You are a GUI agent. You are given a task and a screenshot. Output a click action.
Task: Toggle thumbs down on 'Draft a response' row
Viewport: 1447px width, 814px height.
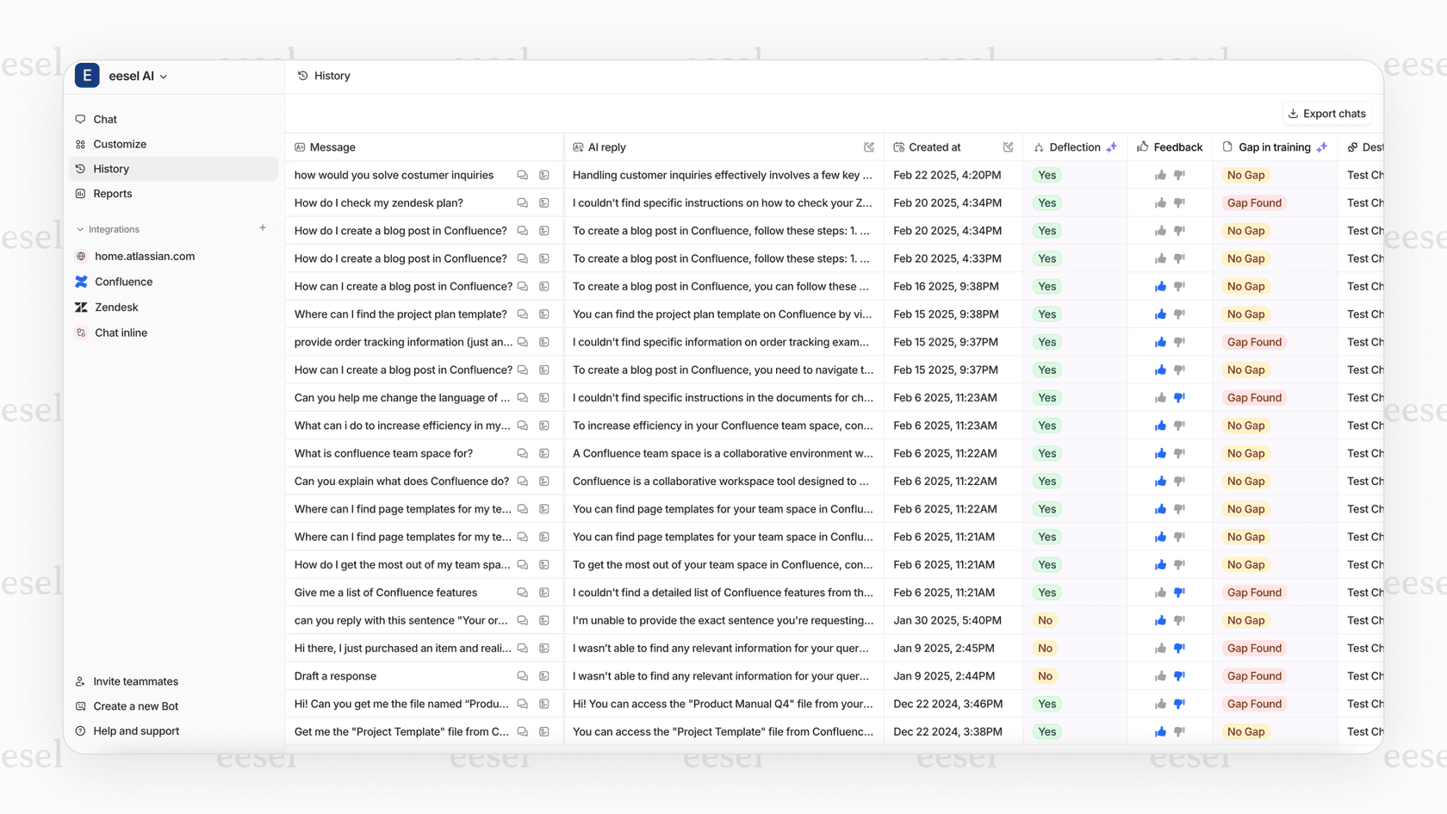1179,676
